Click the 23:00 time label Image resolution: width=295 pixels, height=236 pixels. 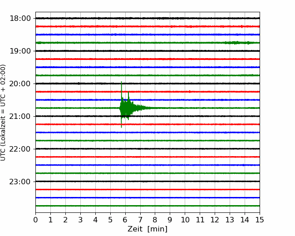(x=20, y=182)
